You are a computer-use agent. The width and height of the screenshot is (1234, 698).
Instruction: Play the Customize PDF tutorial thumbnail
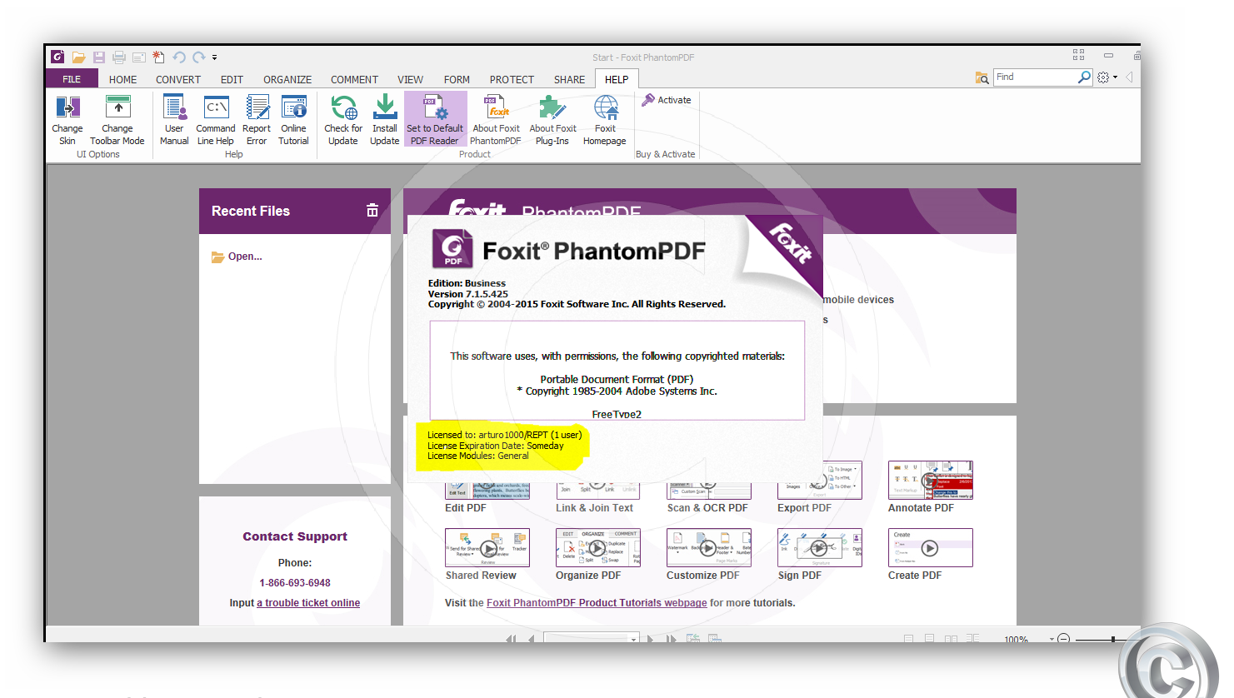pos(709,548)
